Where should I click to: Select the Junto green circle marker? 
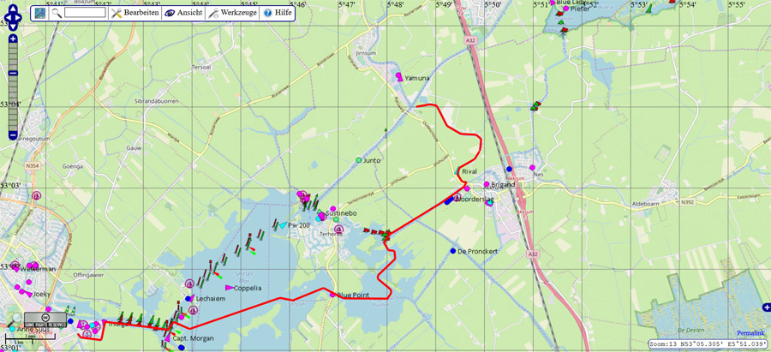coord(359,160)
